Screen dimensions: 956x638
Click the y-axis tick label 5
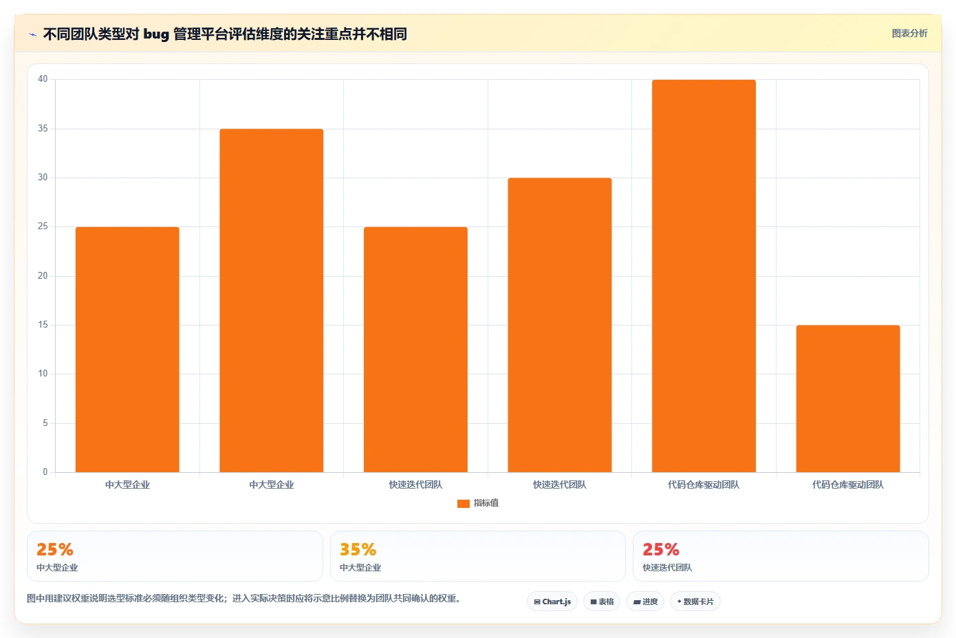[45, 423]
